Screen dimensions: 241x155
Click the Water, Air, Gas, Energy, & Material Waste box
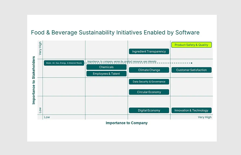(64, 63)
